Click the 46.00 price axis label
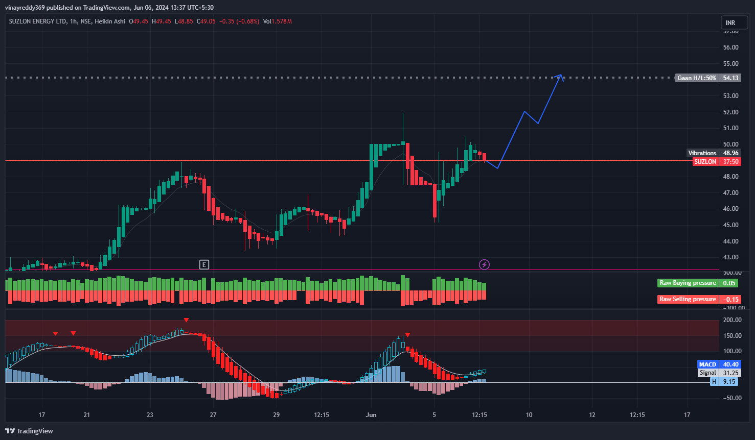The height and width of the screenshot is (440, 755). (730, 209)
